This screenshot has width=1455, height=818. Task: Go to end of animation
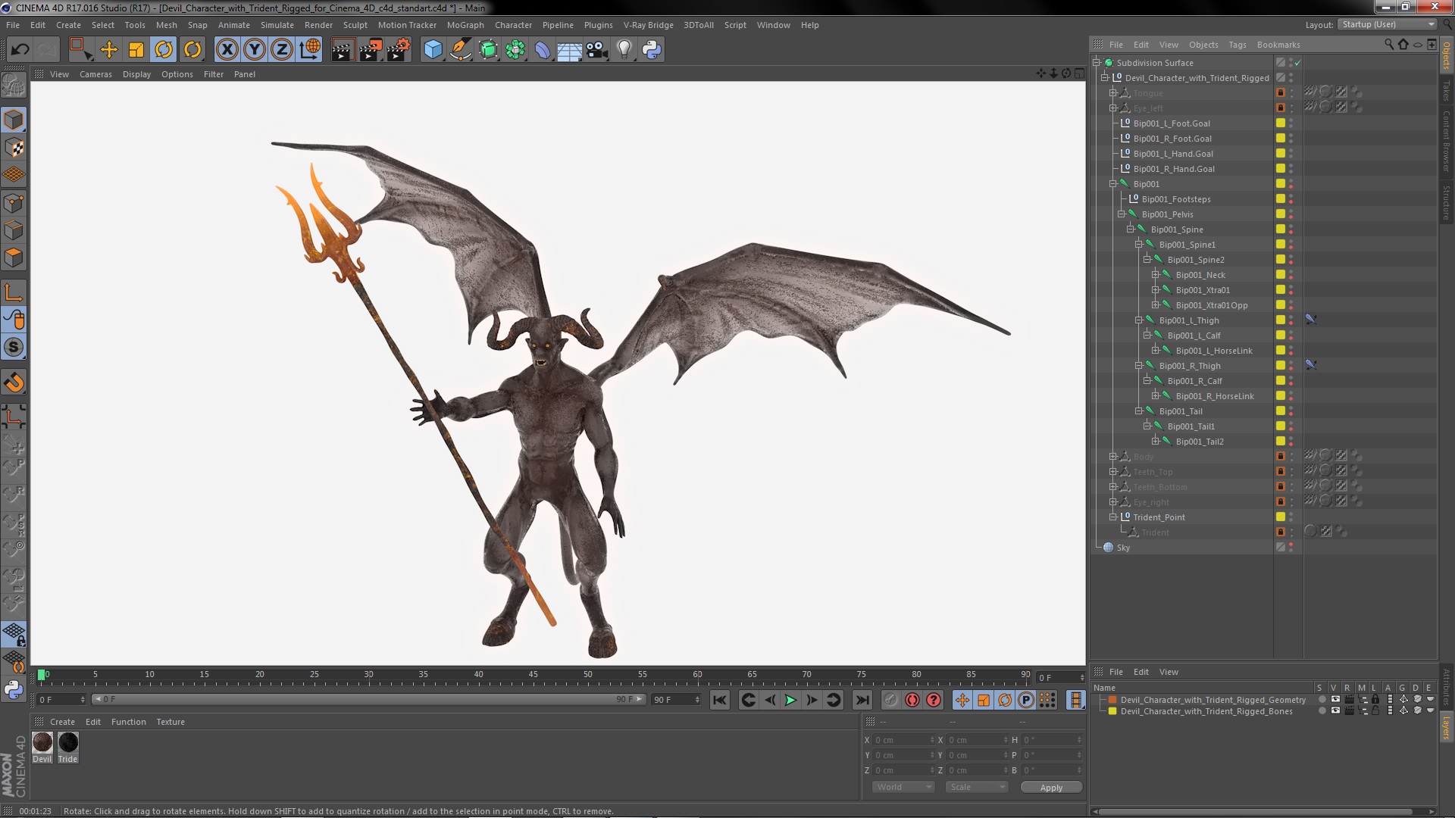(x=862, y=700)
